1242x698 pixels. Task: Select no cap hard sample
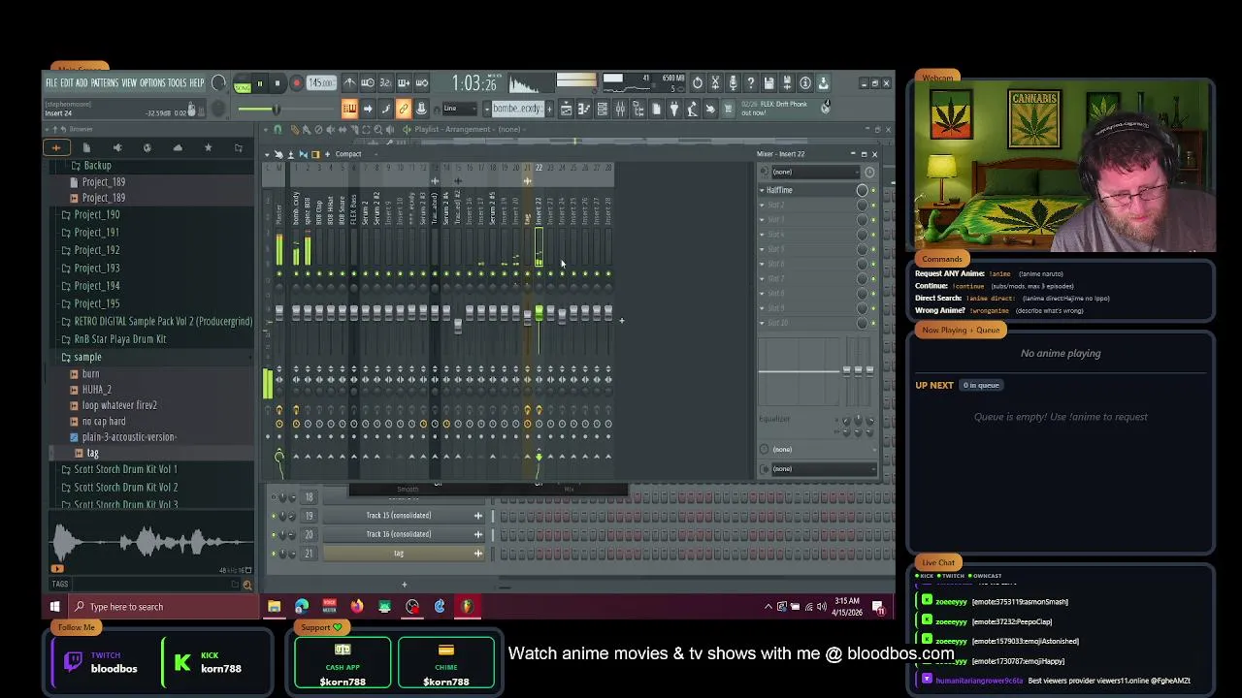coord(104,421)
